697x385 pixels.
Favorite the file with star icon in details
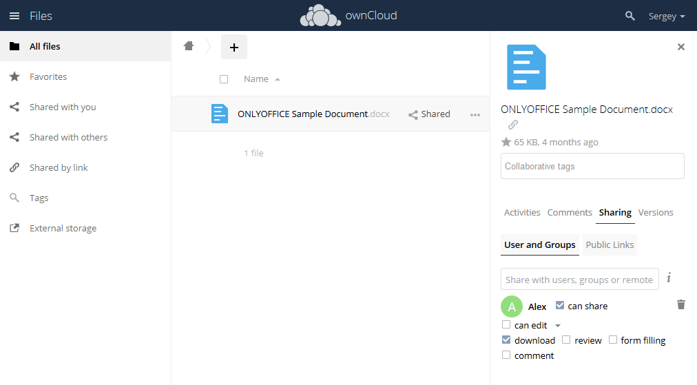506,143
